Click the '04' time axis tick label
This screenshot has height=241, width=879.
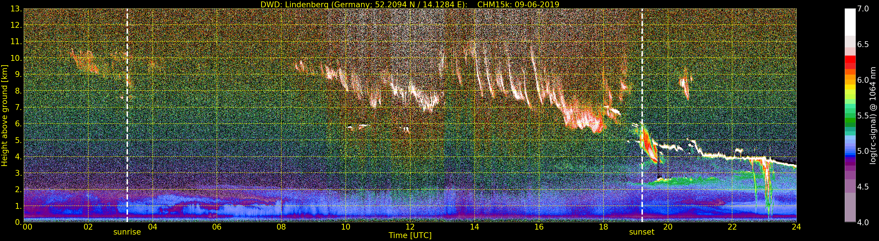(x=153, y=227)
